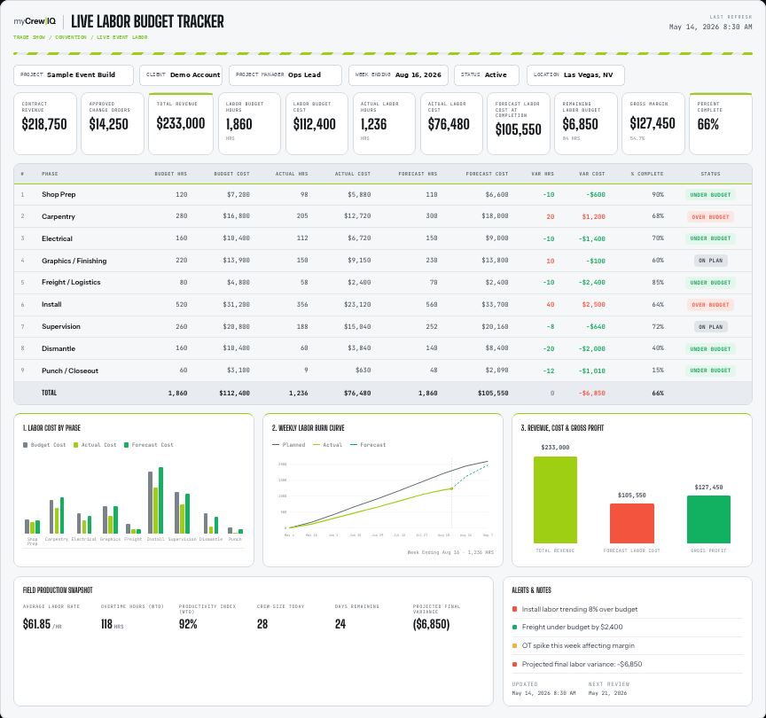Select the Electrical phase name

point(57,238)
